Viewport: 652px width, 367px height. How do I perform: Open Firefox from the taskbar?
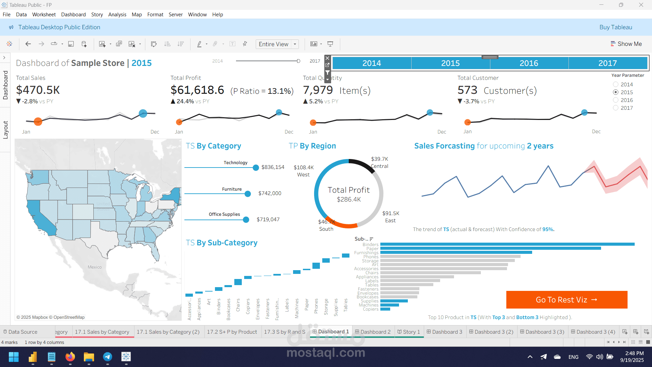pyautogui.click(x=70, y=357)
